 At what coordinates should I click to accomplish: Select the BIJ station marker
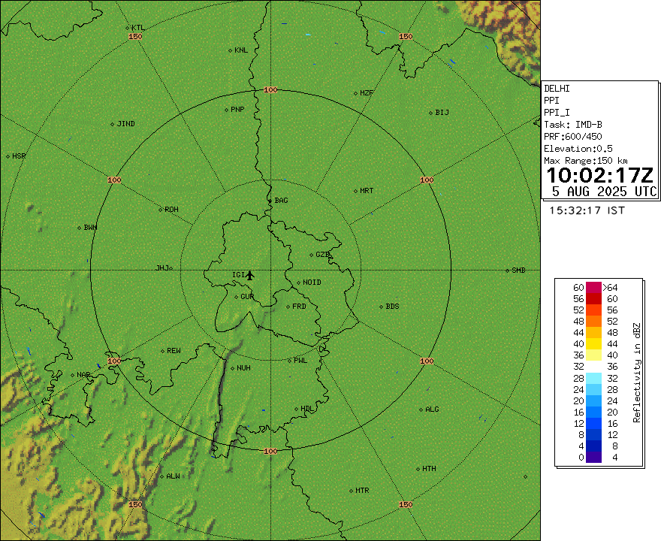pos(431,113)
